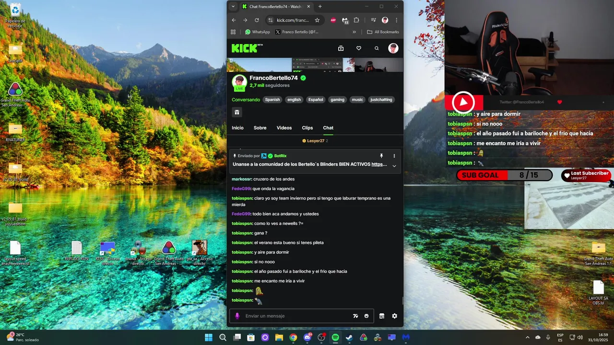This screenshot has width=614, height=345.
Task: Open the chat shop icon beside input
Action: tap(382, 316)
